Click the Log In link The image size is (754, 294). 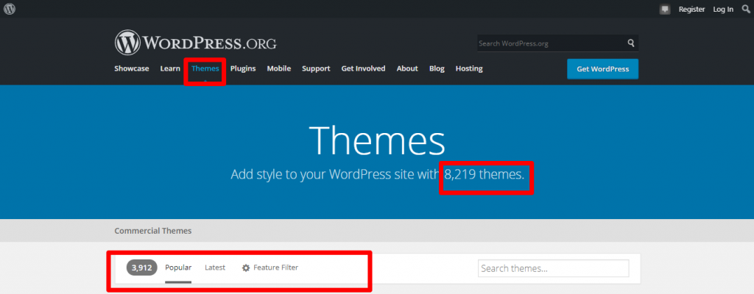pyautogui.click(x=723, y=9)
